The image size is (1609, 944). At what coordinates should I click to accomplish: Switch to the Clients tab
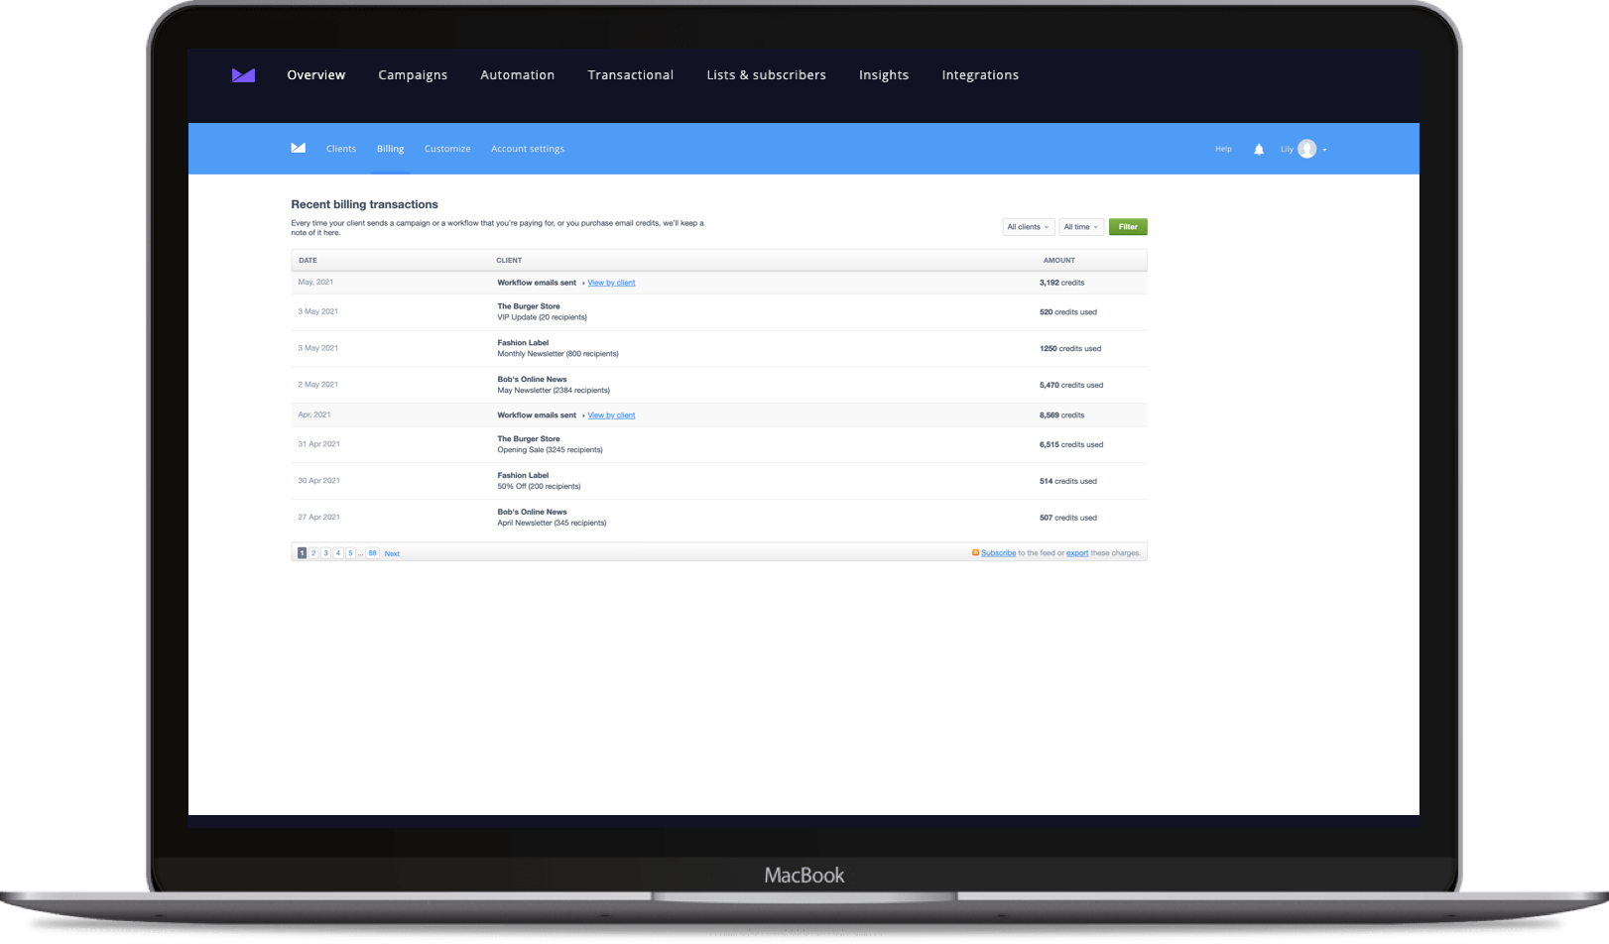pos(340,148)
